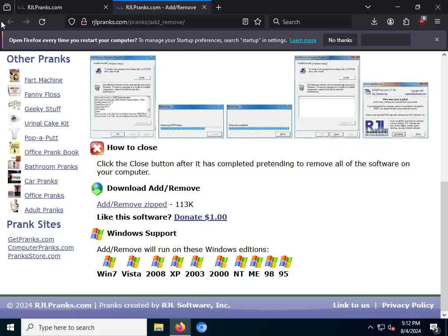Dismiss the startup notification bar with X
The image size is (448, 336).
437,39
